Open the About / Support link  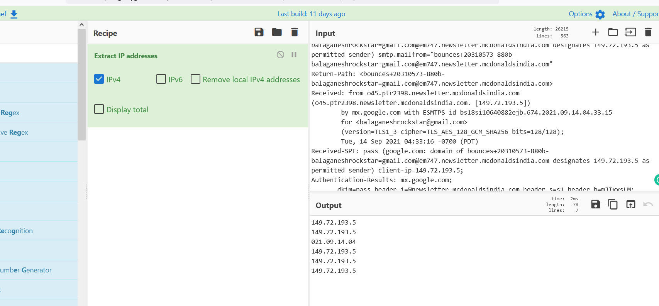click(x=635, y=14)
